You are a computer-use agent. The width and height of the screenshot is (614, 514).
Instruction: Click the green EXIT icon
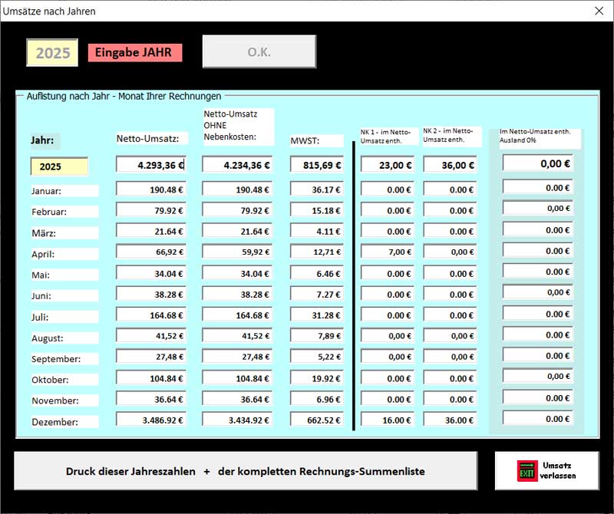(x=527, y=470)
